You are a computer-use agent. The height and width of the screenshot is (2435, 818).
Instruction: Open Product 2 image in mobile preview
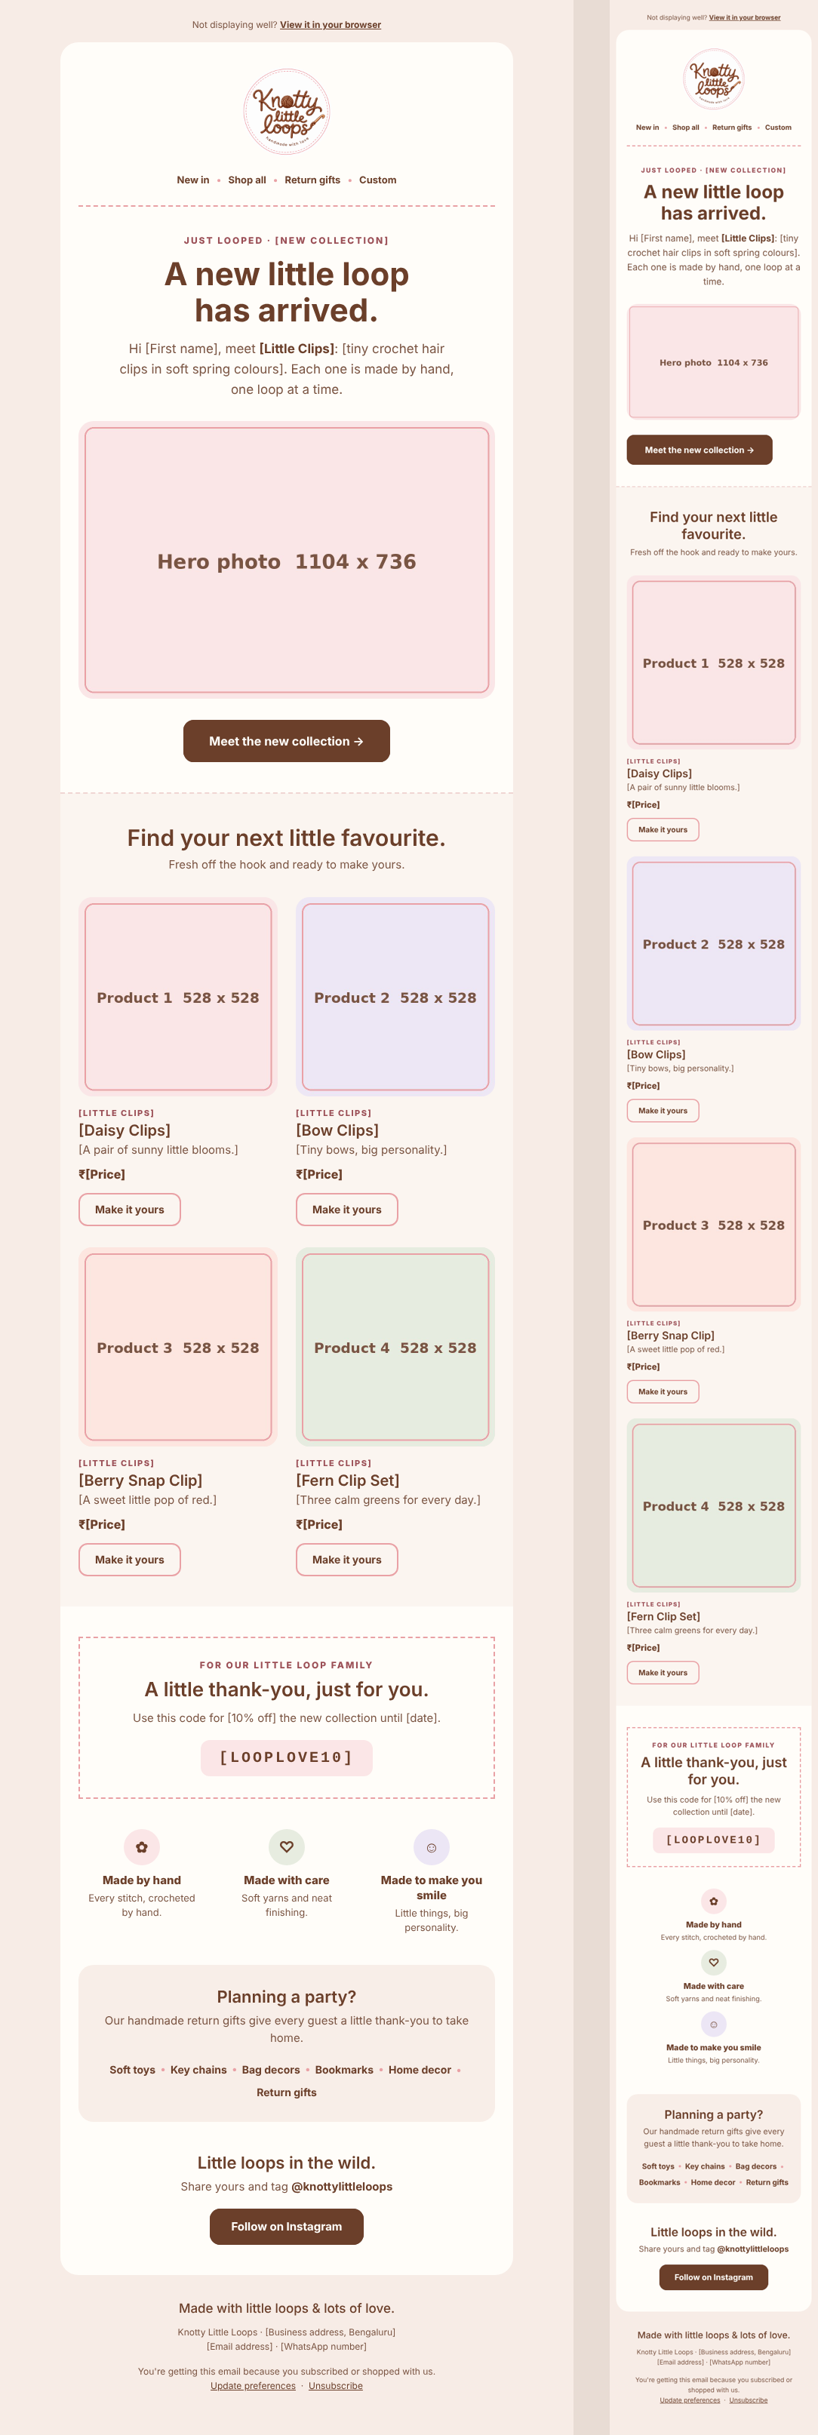tap(713, 943)
